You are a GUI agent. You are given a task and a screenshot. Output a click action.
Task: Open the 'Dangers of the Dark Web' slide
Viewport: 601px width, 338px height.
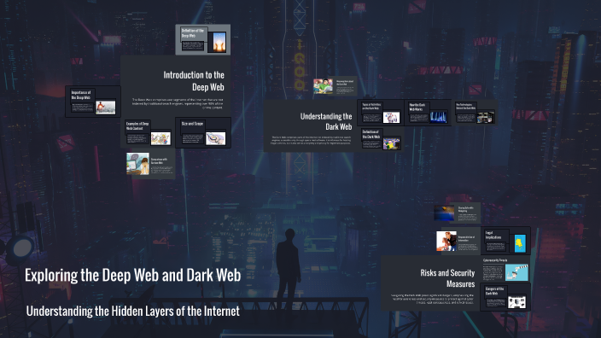(x=505, y=297)
